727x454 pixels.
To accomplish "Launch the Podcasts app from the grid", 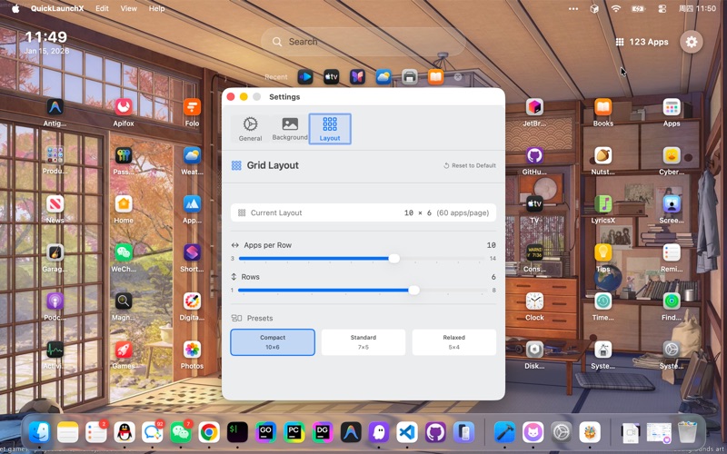I will (55, 301).
